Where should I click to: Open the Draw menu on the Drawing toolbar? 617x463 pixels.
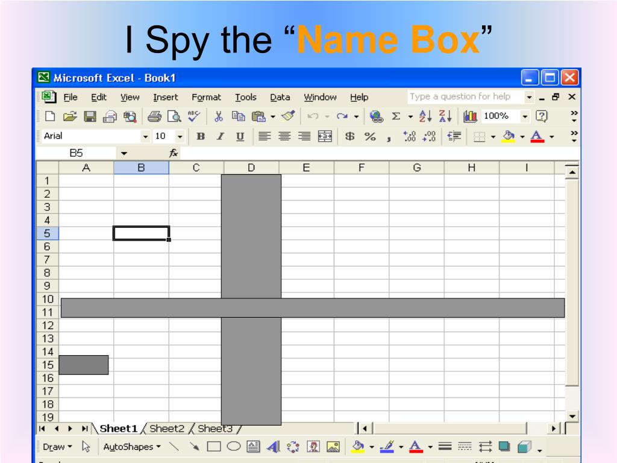click(57, 447)
